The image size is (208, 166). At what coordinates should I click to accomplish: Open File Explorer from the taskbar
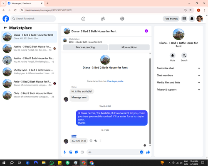point(44,163)
